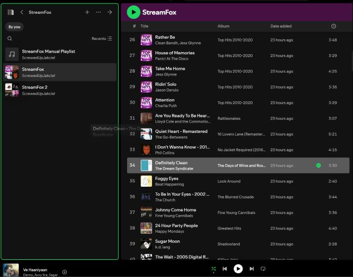Click the Phil Collins track cover art
Viewport: 353px width, 277px height.
click(x=147, y=150)
